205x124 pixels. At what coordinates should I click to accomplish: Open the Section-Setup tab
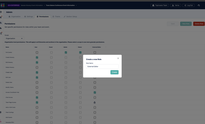[70, 17]
